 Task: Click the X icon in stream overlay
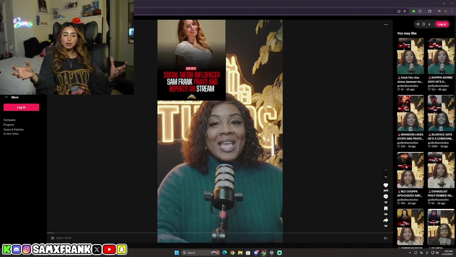97,249
